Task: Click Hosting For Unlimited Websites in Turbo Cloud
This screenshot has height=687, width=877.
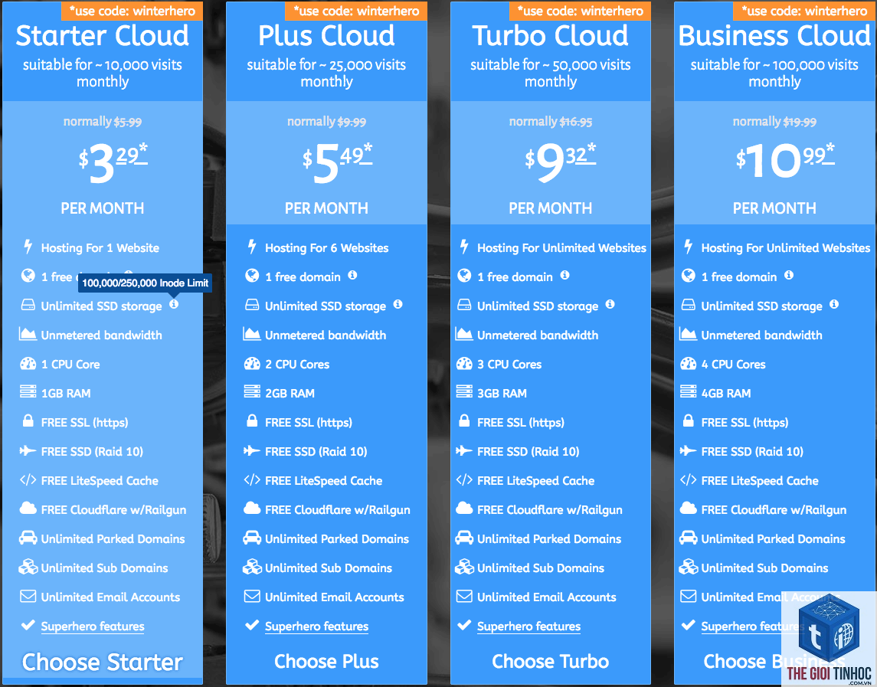Action: click(561, 248)
